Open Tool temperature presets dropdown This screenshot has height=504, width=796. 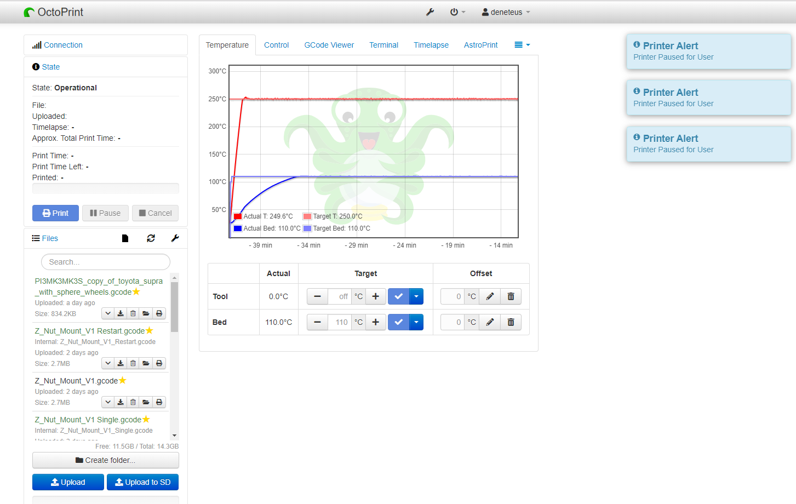[x=416, y=296]
